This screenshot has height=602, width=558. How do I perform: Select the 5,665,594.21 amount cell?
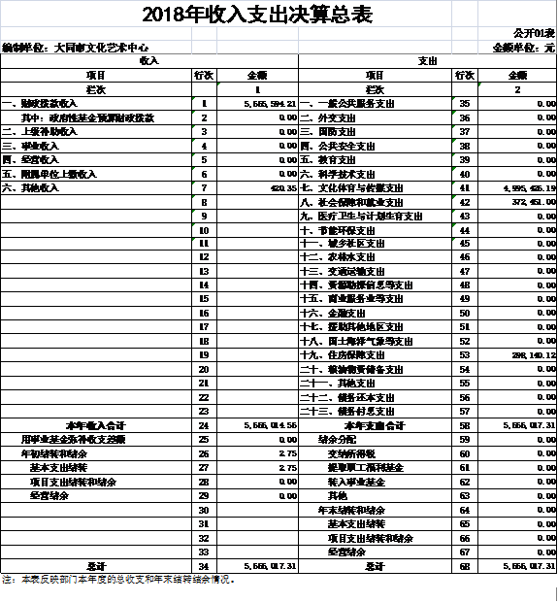(x=257, y=104)
